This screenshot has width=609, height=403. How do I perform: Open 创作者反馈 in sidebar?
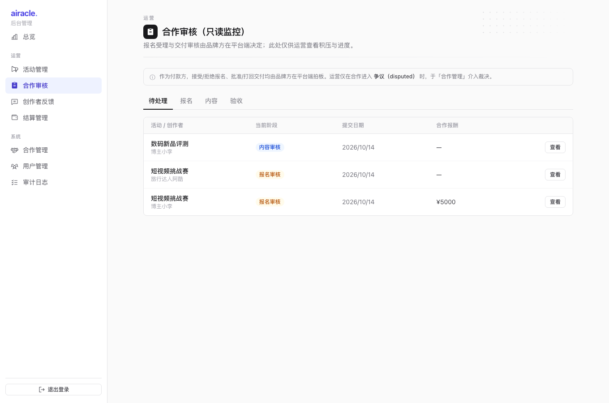point(53,102)
